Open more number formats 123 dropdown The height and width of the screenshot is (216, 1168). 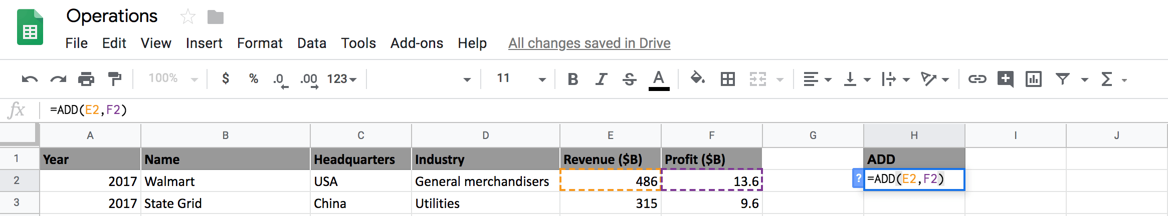click(342, 79)
